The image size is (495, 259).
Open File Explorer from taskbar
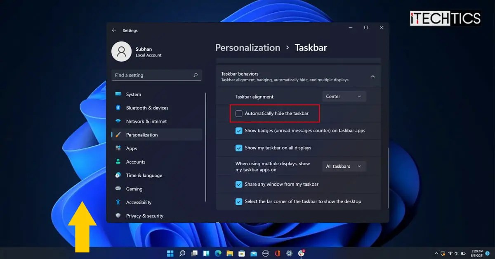tap(230, 254)
